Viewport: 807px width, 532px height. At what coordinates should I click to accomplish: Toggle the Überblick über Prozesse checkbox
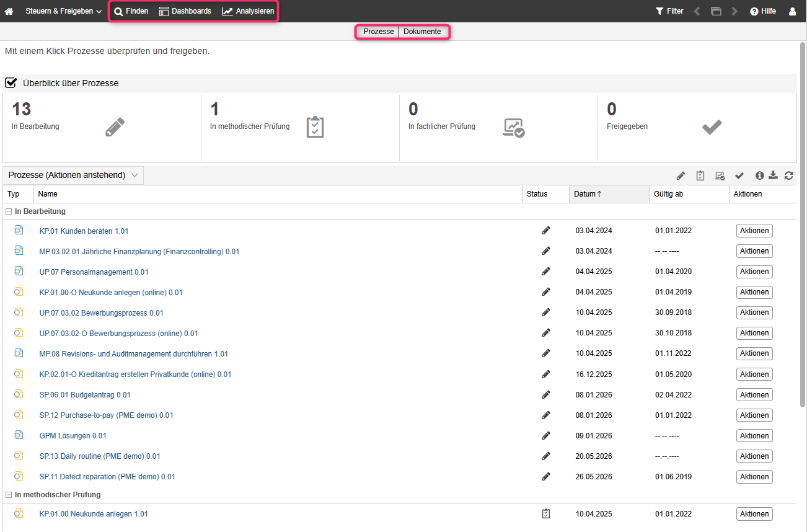(11, 82)
